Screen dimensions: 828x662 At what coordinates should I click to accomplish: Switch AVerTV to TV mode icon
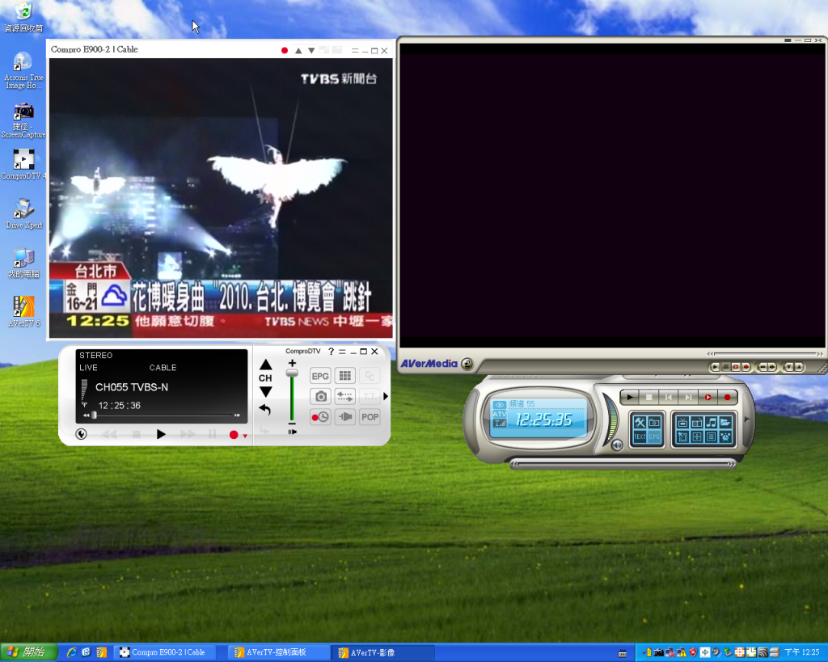[x=682, y=422]
